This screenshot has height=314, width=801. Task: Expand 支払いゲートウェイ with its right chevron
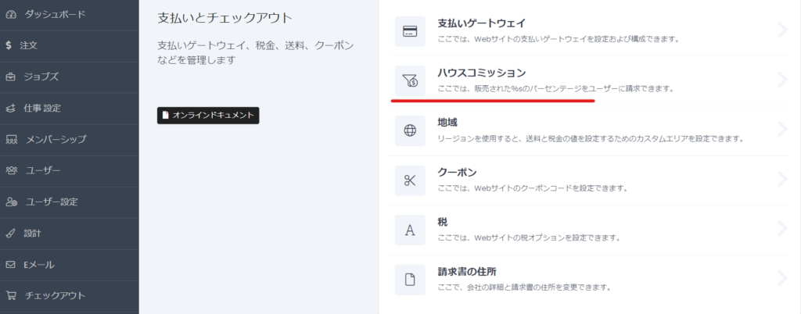click(x=783, y=30)
